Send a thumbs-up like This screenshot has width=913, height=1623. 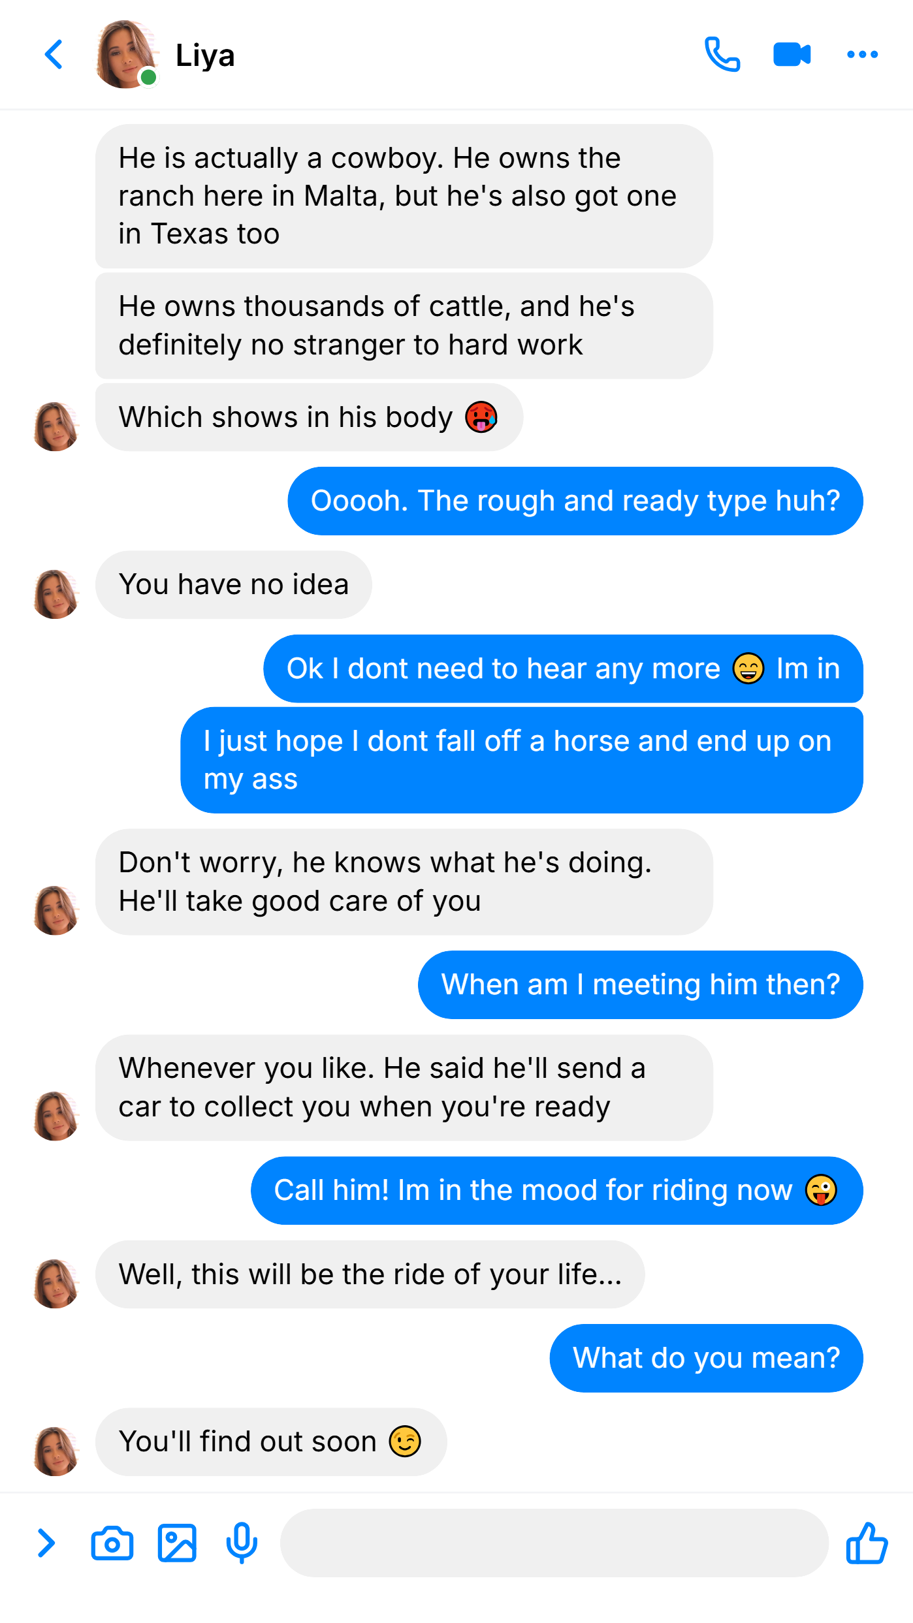(x=867, y=1543)
